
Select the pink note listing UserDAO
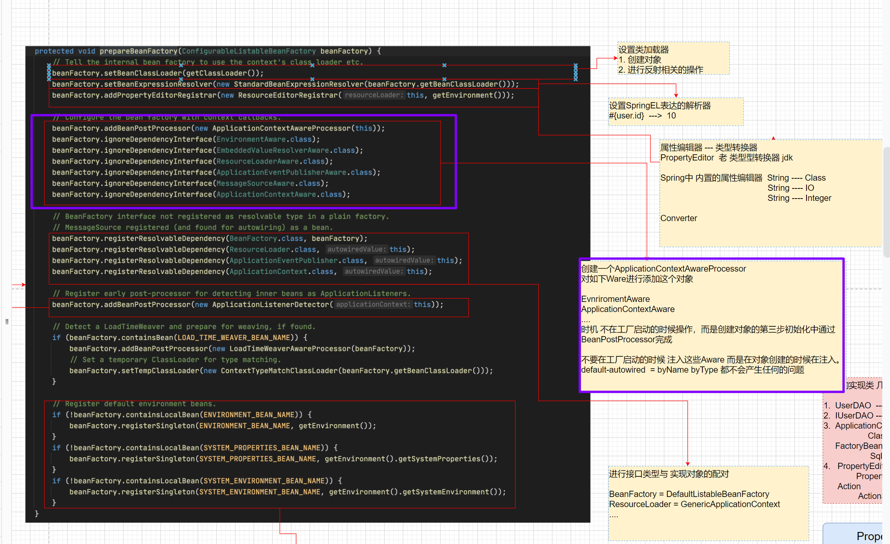tap(853, 441)
